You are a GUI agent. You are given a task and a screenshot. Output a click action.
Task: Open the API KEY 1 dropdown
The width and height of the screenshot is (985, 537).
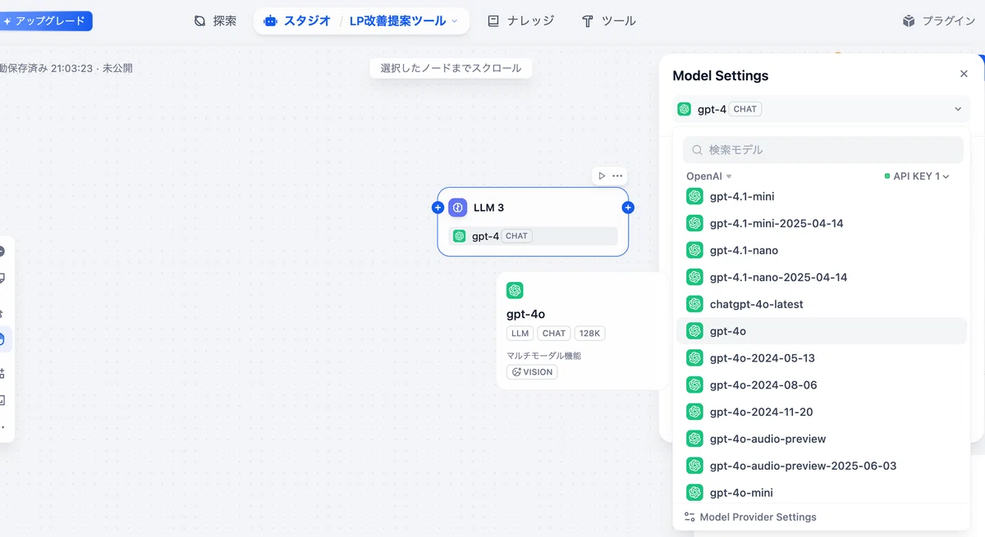(x=917, y=176)
